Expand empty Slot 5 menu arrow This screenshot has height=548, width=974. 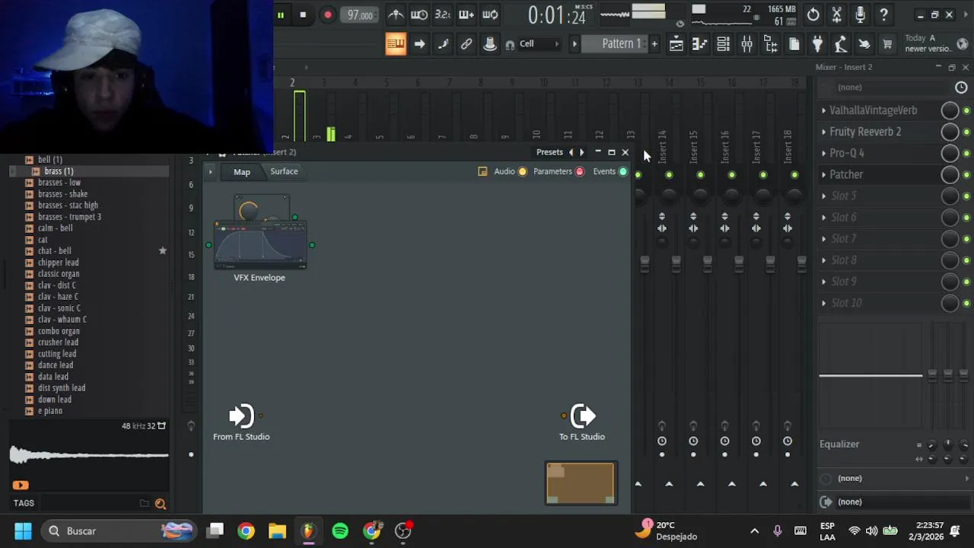[x=823, y=196]
